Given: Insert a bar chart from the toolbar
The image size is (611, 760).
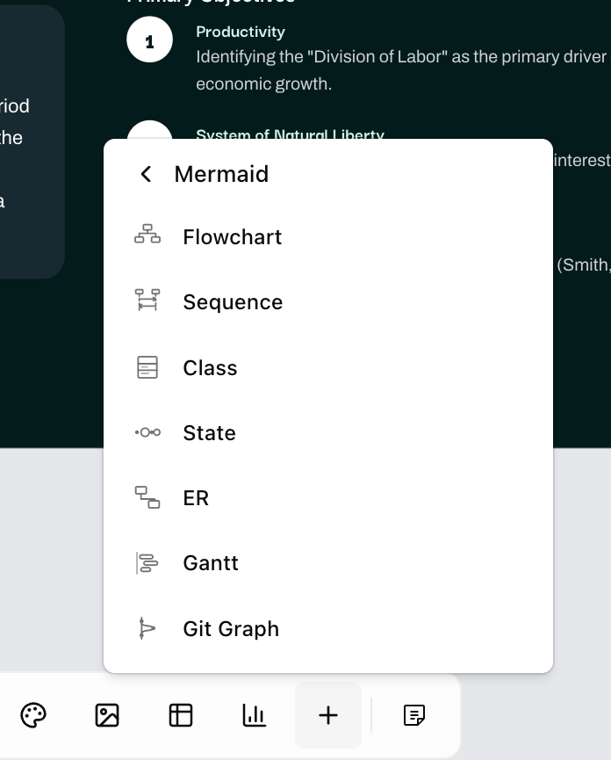Looking at the screenshot, I should (x=255, y=715).
